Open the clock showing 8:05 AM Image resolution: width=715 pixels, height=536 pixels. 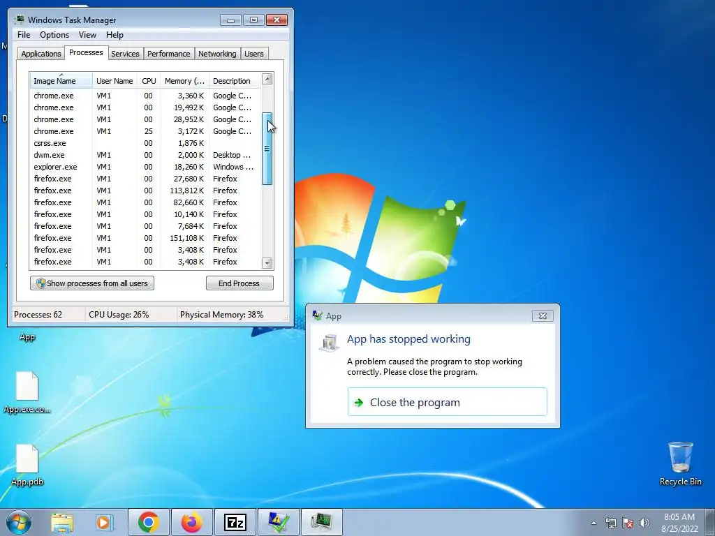click(x=679, y=523)
